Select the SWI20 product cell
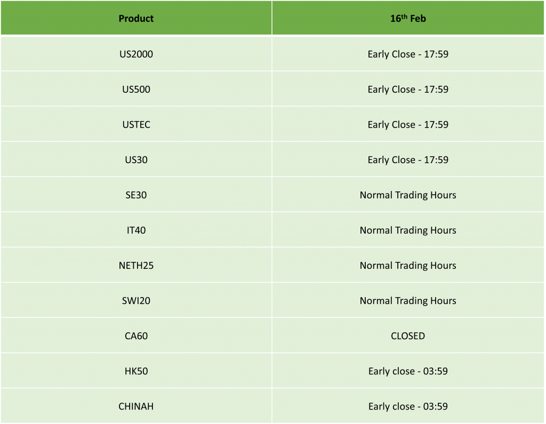This screenshot has width=546, height=424. [x=136, y=300]
